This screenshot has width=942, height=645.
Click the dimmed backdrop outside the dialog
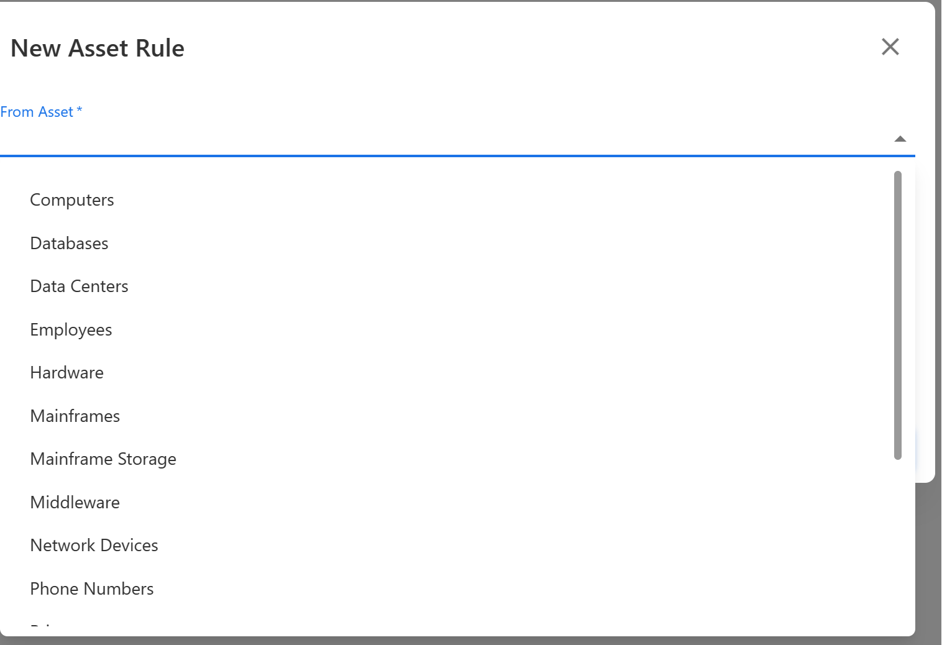tap(928, 559)
